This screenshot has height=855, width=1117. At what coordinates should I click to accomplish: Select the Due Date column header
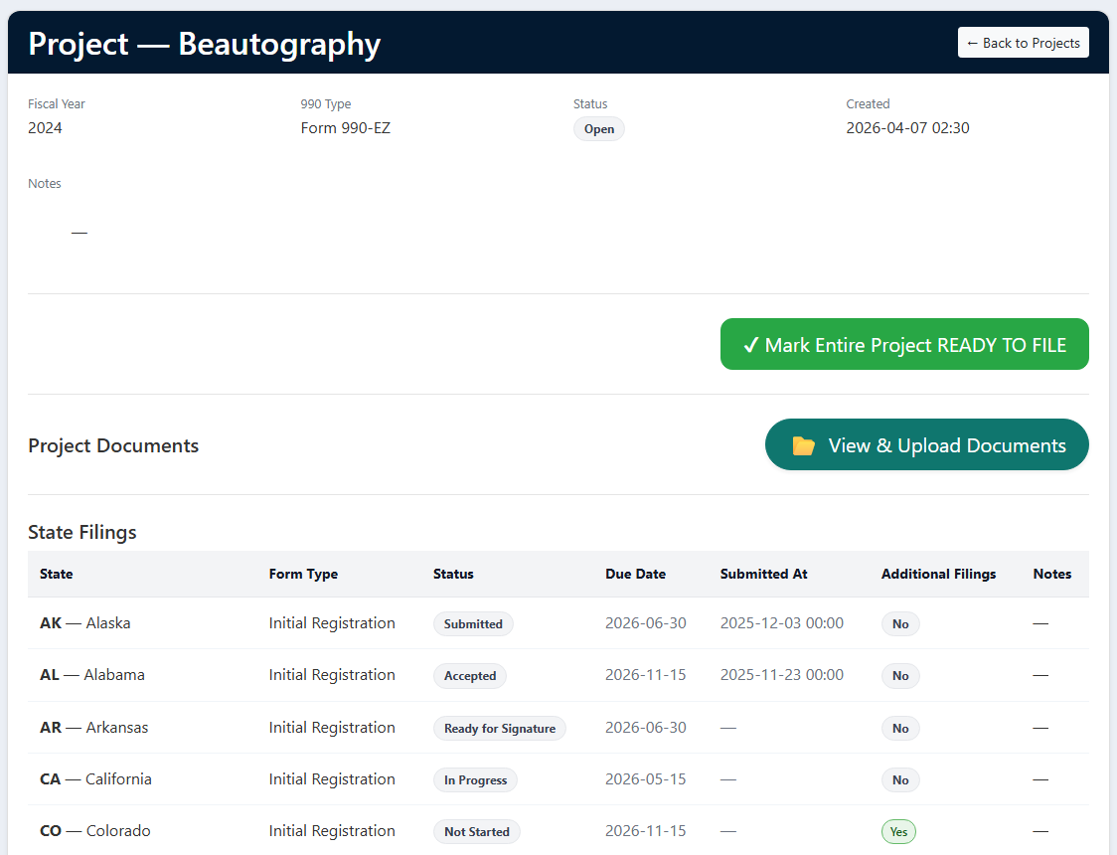pyautogui.click(x=635, y=574)
